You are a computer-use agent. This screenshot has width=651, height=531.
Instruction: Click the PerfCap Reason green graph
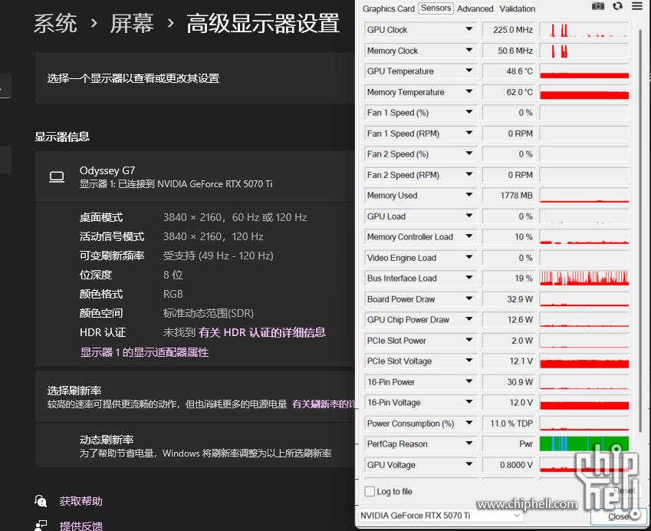click(584, 444)
